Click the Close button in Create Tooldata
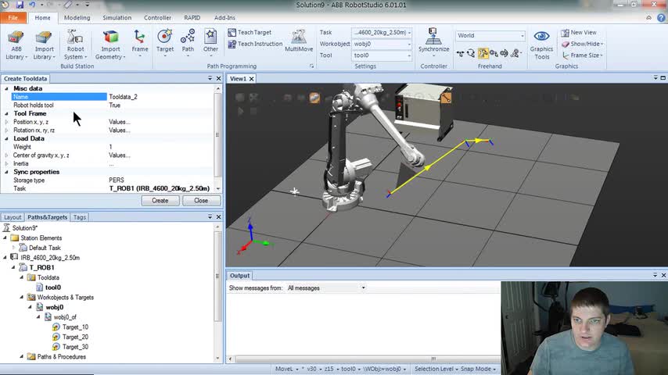 point(201,201)
